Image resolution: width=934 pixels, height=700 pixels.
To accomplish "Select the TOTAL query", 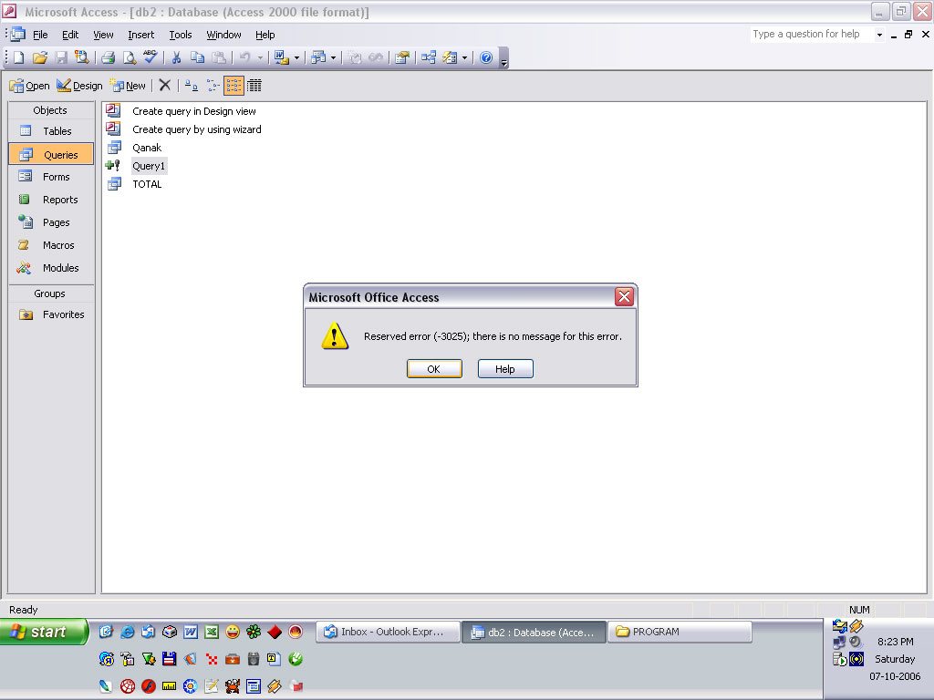I will (147, 184).
